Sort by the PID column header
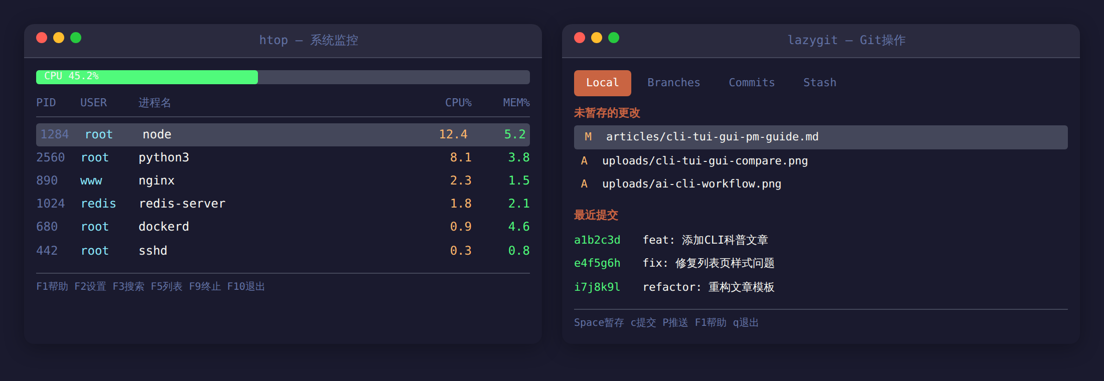 (46, 103)
